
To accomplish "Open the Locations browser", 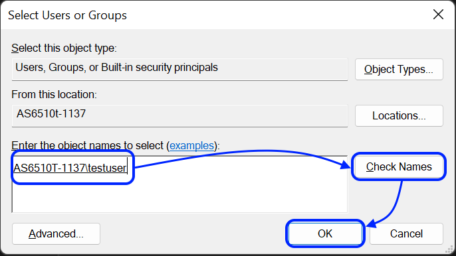I will pos(399,116).
